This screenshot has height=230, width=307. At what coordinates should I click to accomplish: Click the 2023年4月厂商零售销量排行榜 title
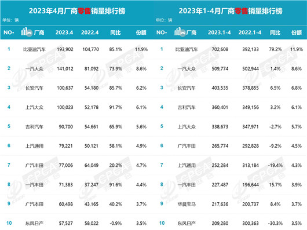tap(77, 11)
